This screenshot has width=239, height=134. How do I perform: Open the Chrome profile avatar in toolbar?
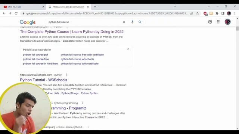point(229,13)
